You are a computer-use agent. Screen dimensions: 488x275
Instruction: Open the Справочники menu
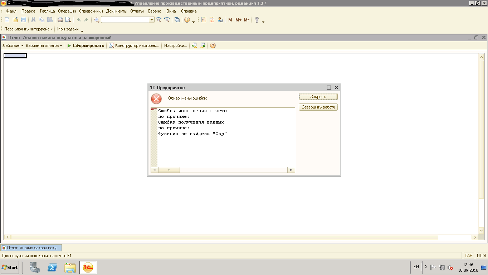point(91,11)
